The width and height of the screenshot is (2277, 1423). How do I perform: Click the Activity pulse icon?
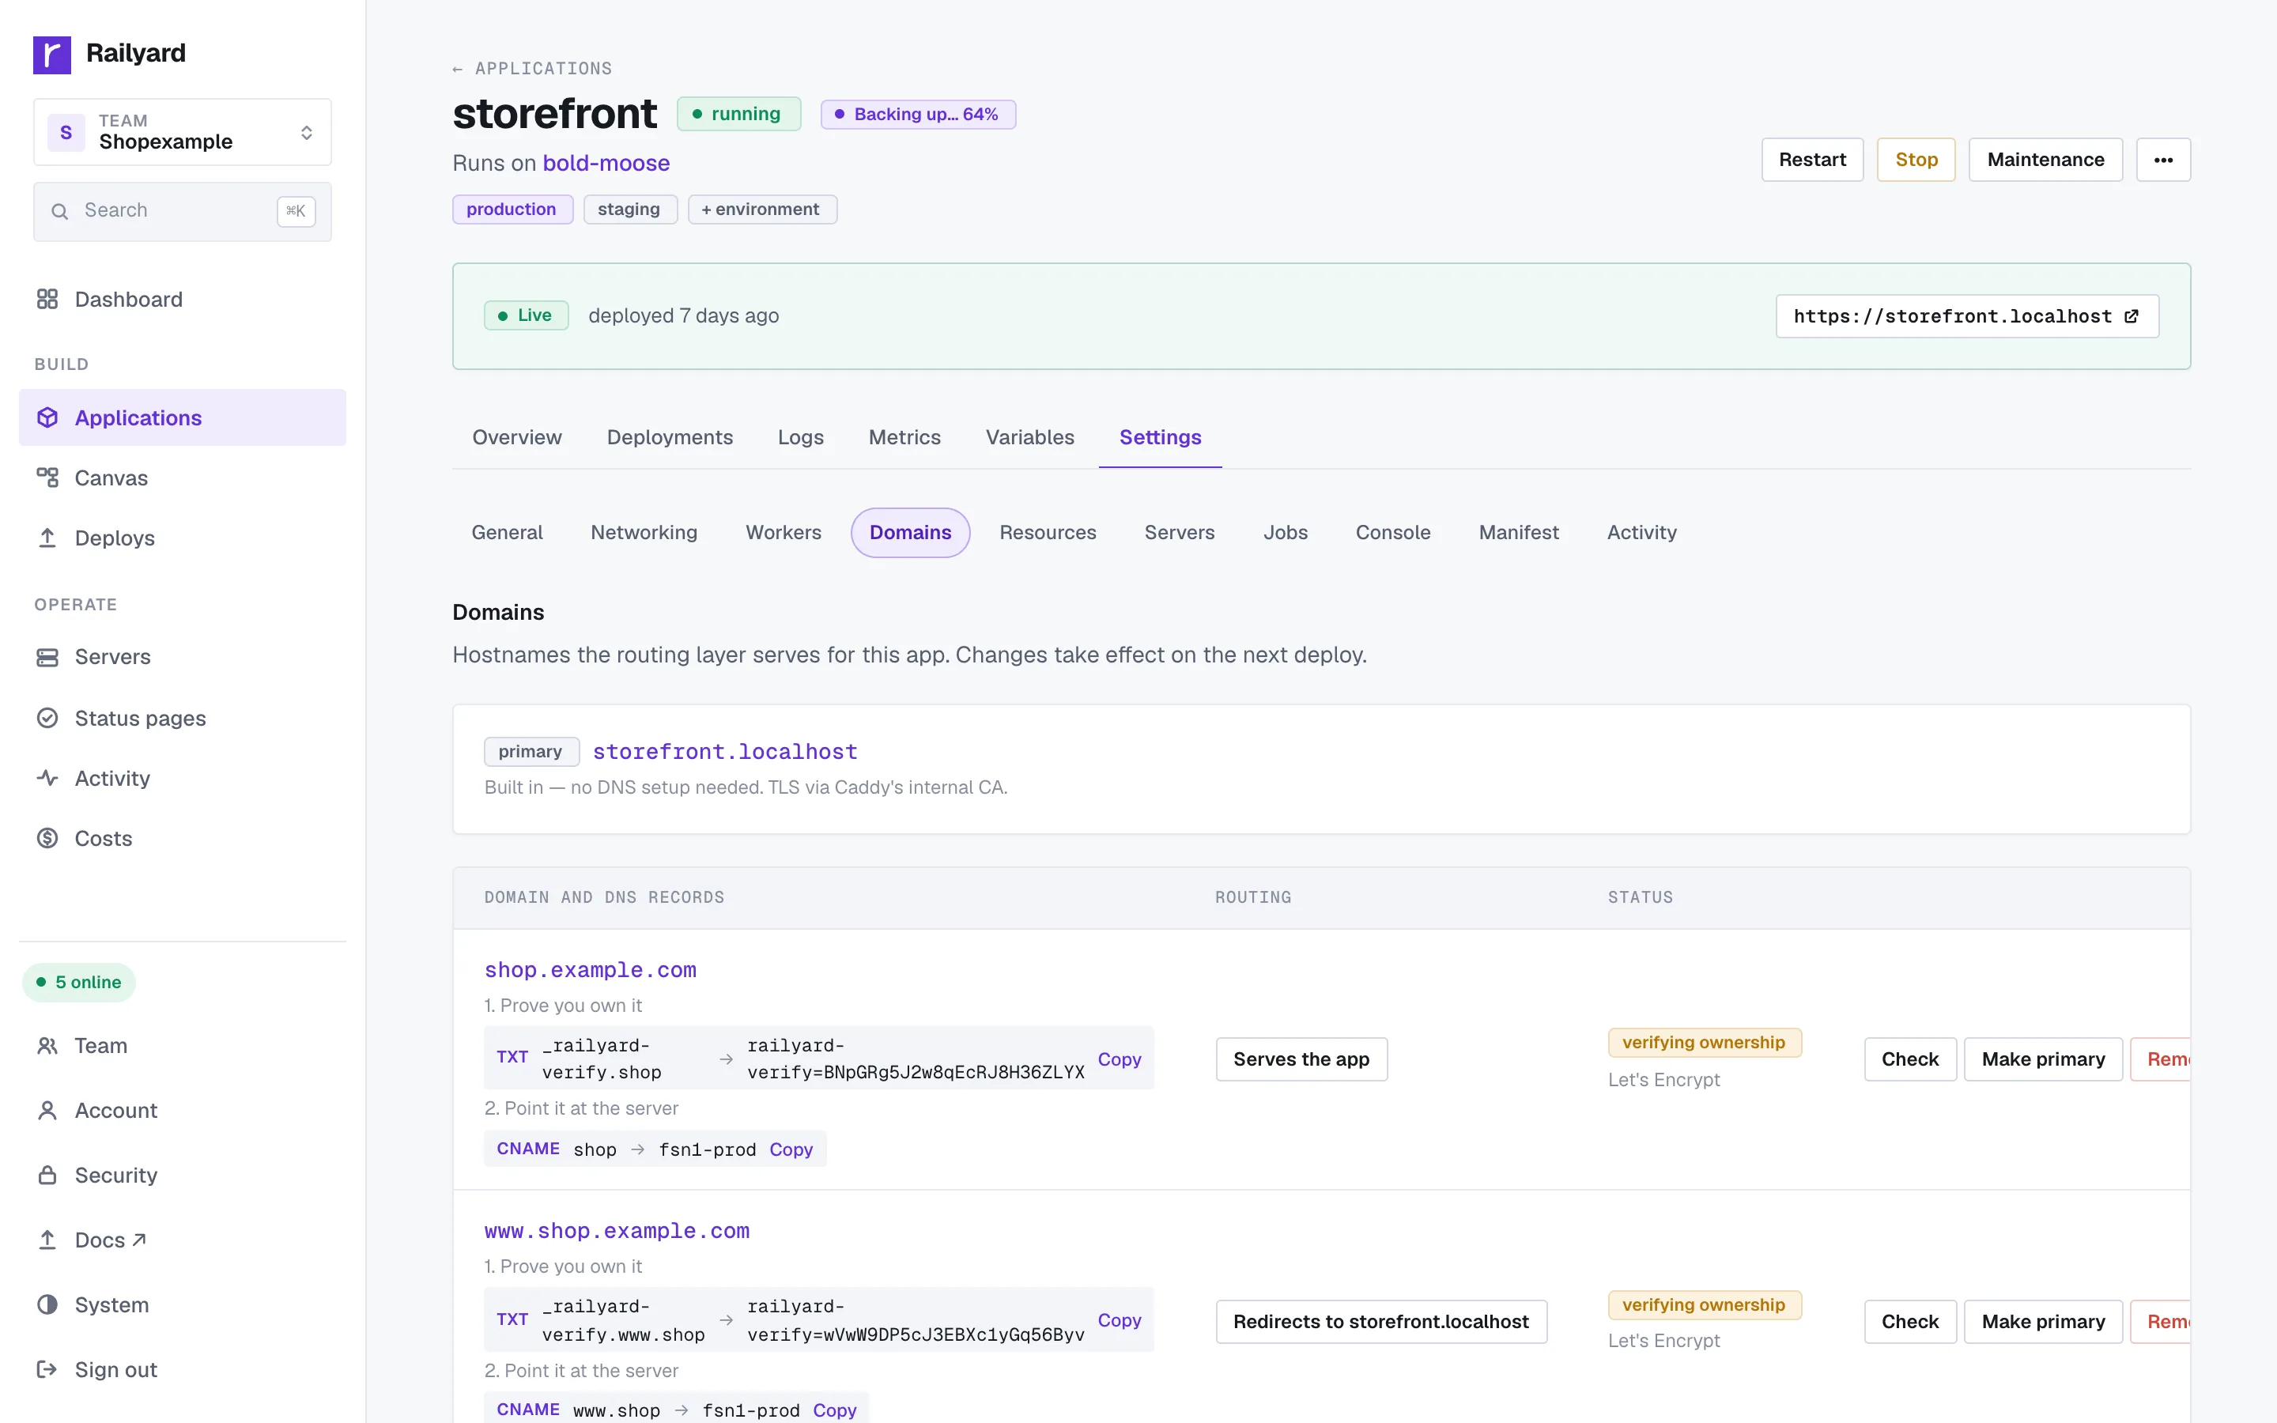click(47, 779)
